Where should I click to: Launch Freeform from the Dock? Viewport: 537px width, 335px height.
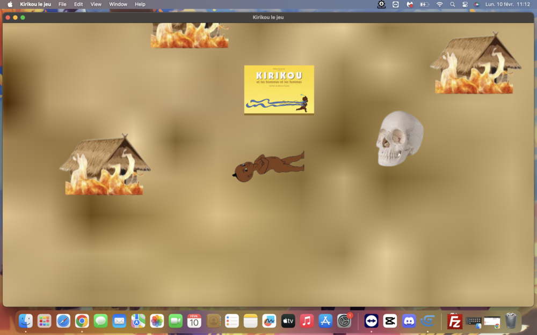pos(269,321)
